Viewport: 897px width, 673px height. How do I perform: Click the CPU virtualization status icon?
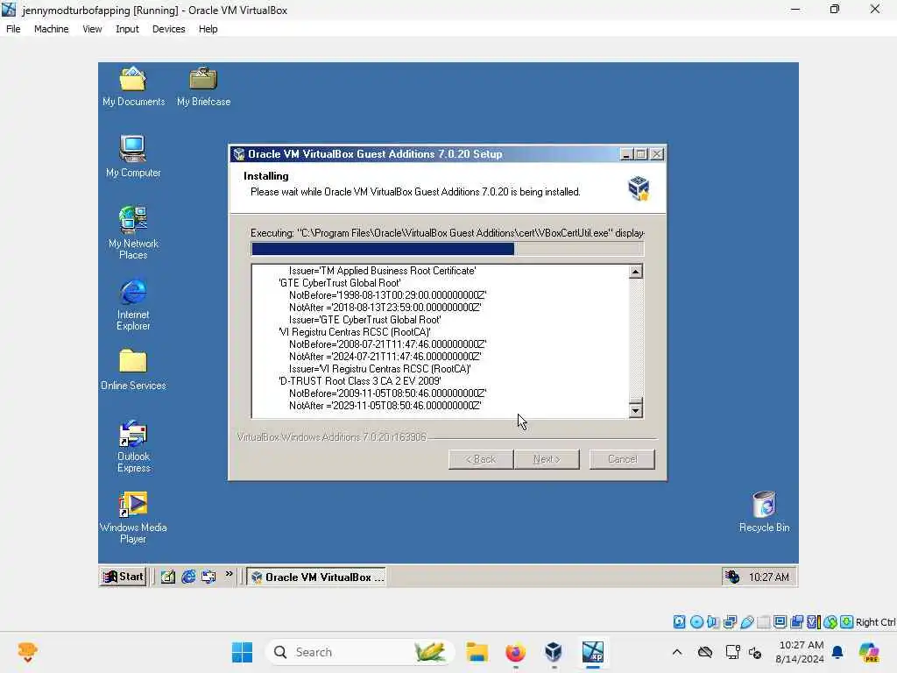coord(814,622)
